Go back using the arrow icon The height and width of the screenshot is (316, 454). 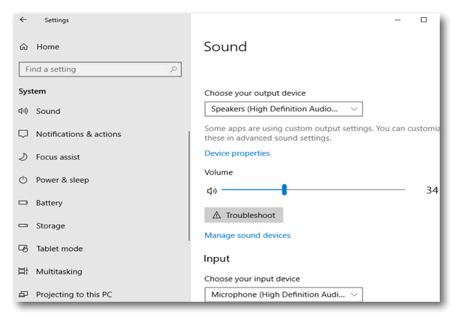(x=23, y=19)
